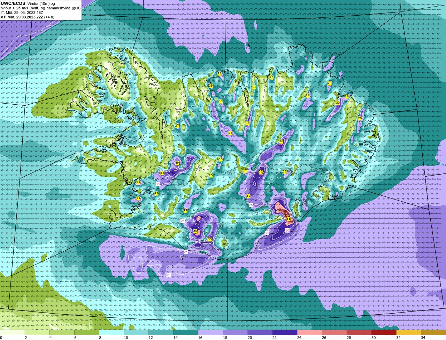Click the "Vindur (10m) og" header text
Screen dimensions: 446x340
[41, 3]
